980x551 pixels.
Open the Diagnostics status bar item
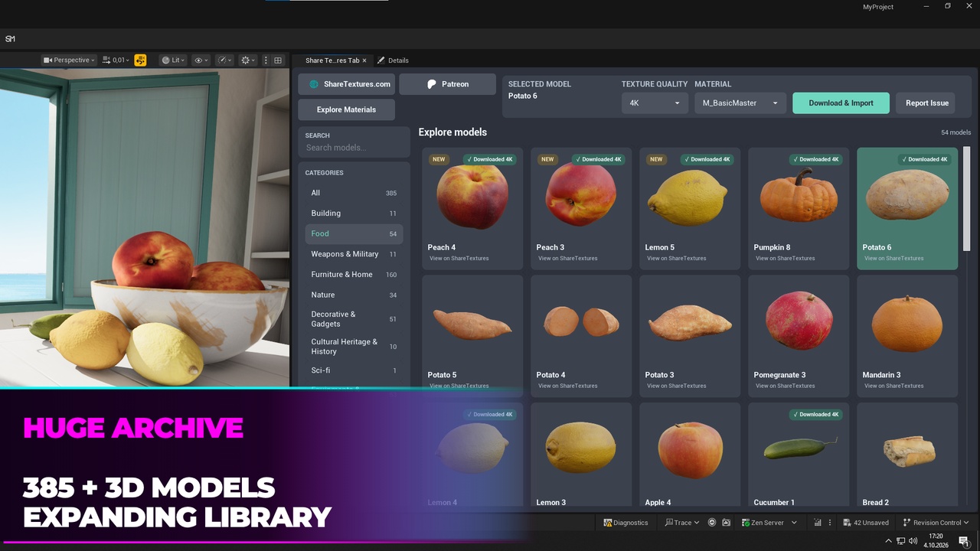point(626,523)
